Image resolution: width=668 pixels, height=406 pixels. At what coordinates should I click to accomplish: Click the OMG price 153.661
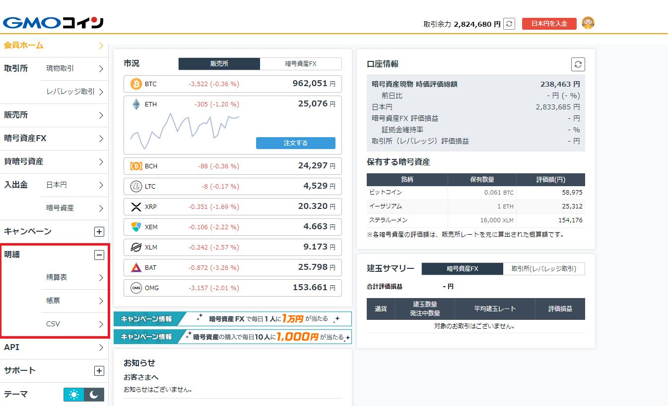pyautogui.click(x=315, y=288)
